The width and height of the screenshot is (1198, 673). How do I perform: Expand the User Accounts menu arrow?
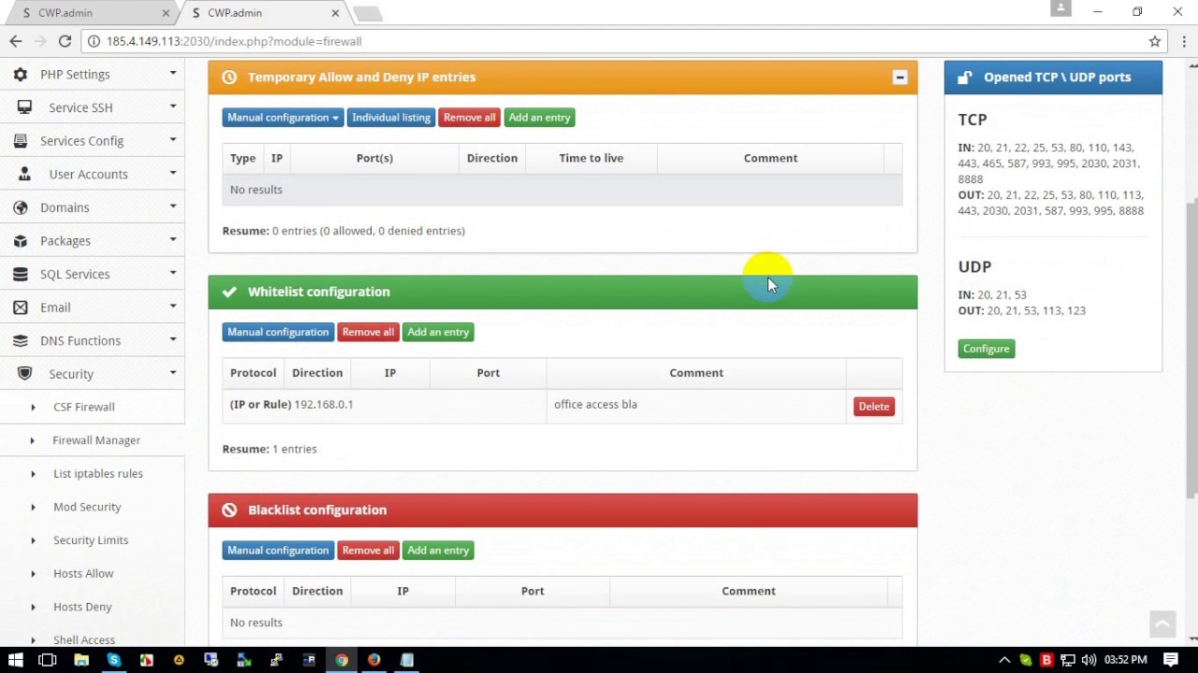(x=173, y=173)
